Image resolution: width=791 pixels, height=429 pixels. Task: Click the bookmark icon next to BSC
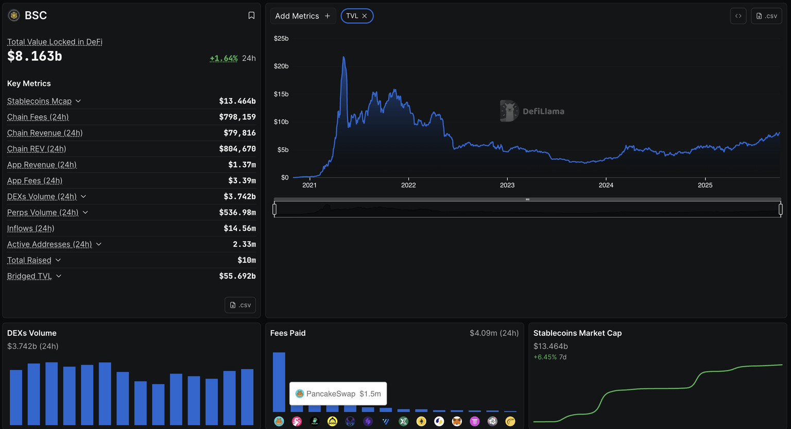pos(251,15)
